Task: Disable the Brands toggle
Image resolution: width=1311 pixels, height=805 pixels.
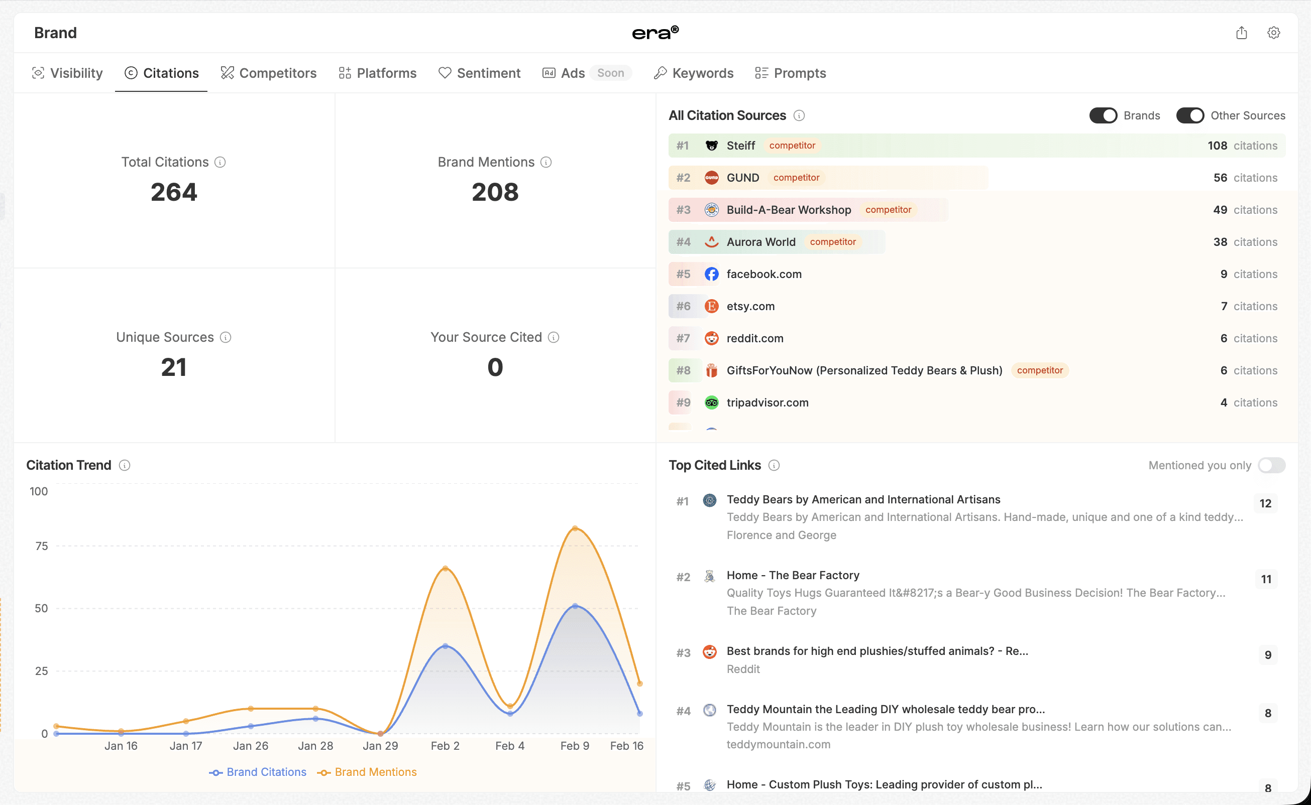Action: (1103, 115)
